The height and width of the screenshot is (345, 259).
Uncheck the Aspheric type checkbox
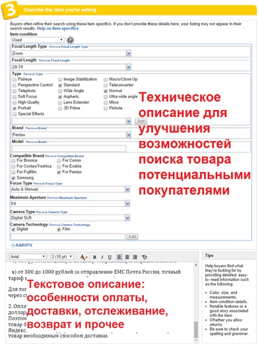pyautogui.click(x=60, y=97)
